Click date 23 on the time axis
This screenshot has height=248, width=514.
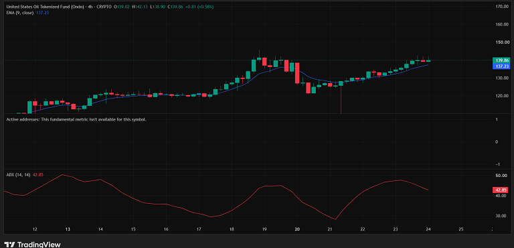(396, 229)
